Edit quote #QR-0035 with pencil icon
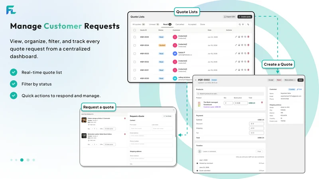The height and width of the screenshot is (179, 319). point(236,37)
